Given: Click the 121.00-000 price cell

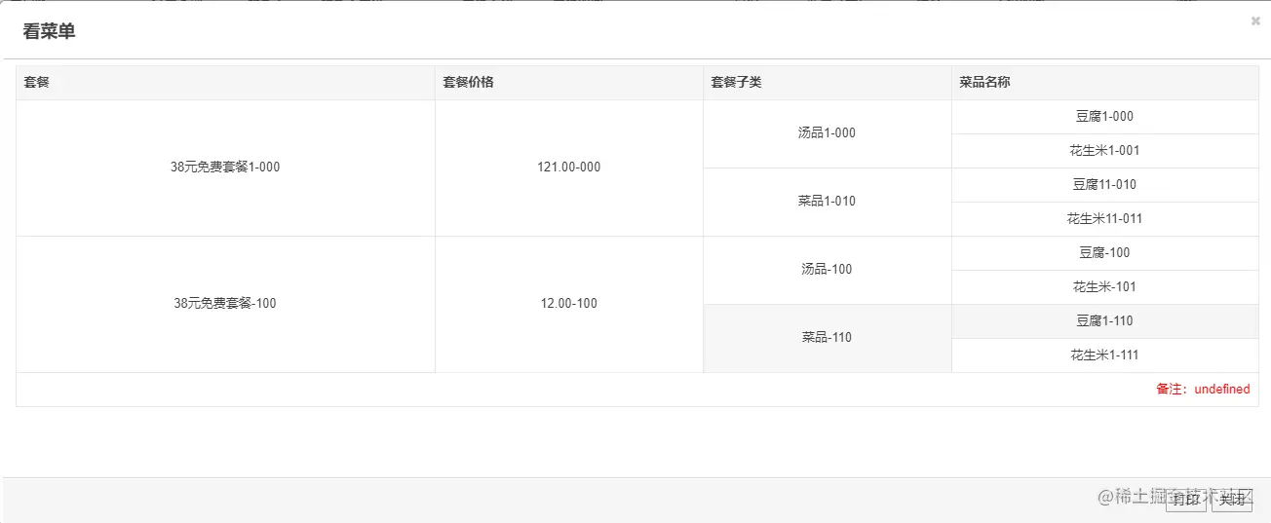Looking at the screenshot, I should click(x=569, y=168).
